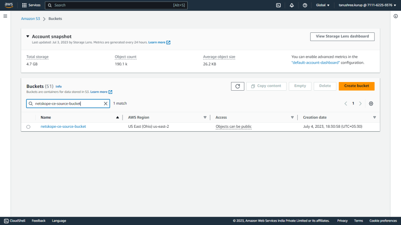This screenshot has height=225, width=401.
Task: Open table preferences gear icon
Action: [371, 104]
